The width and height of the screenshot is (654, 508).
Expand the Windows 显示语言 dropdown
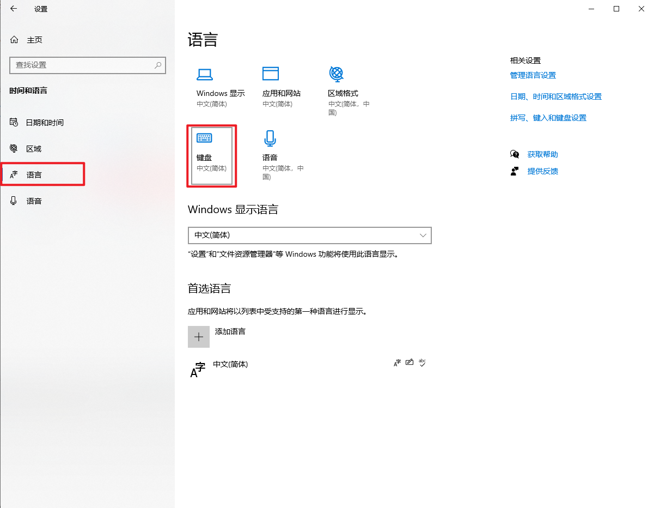click(309, 235)
